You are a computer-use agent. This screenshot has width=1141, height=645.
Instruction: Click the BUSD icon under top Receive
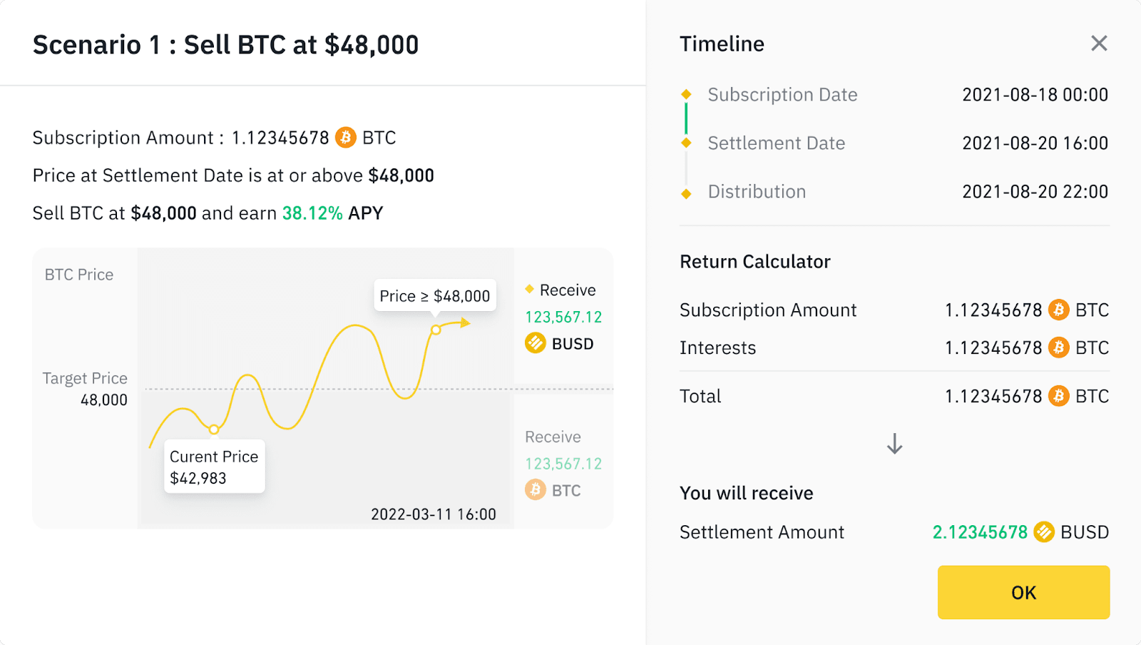tap(536, 343)
